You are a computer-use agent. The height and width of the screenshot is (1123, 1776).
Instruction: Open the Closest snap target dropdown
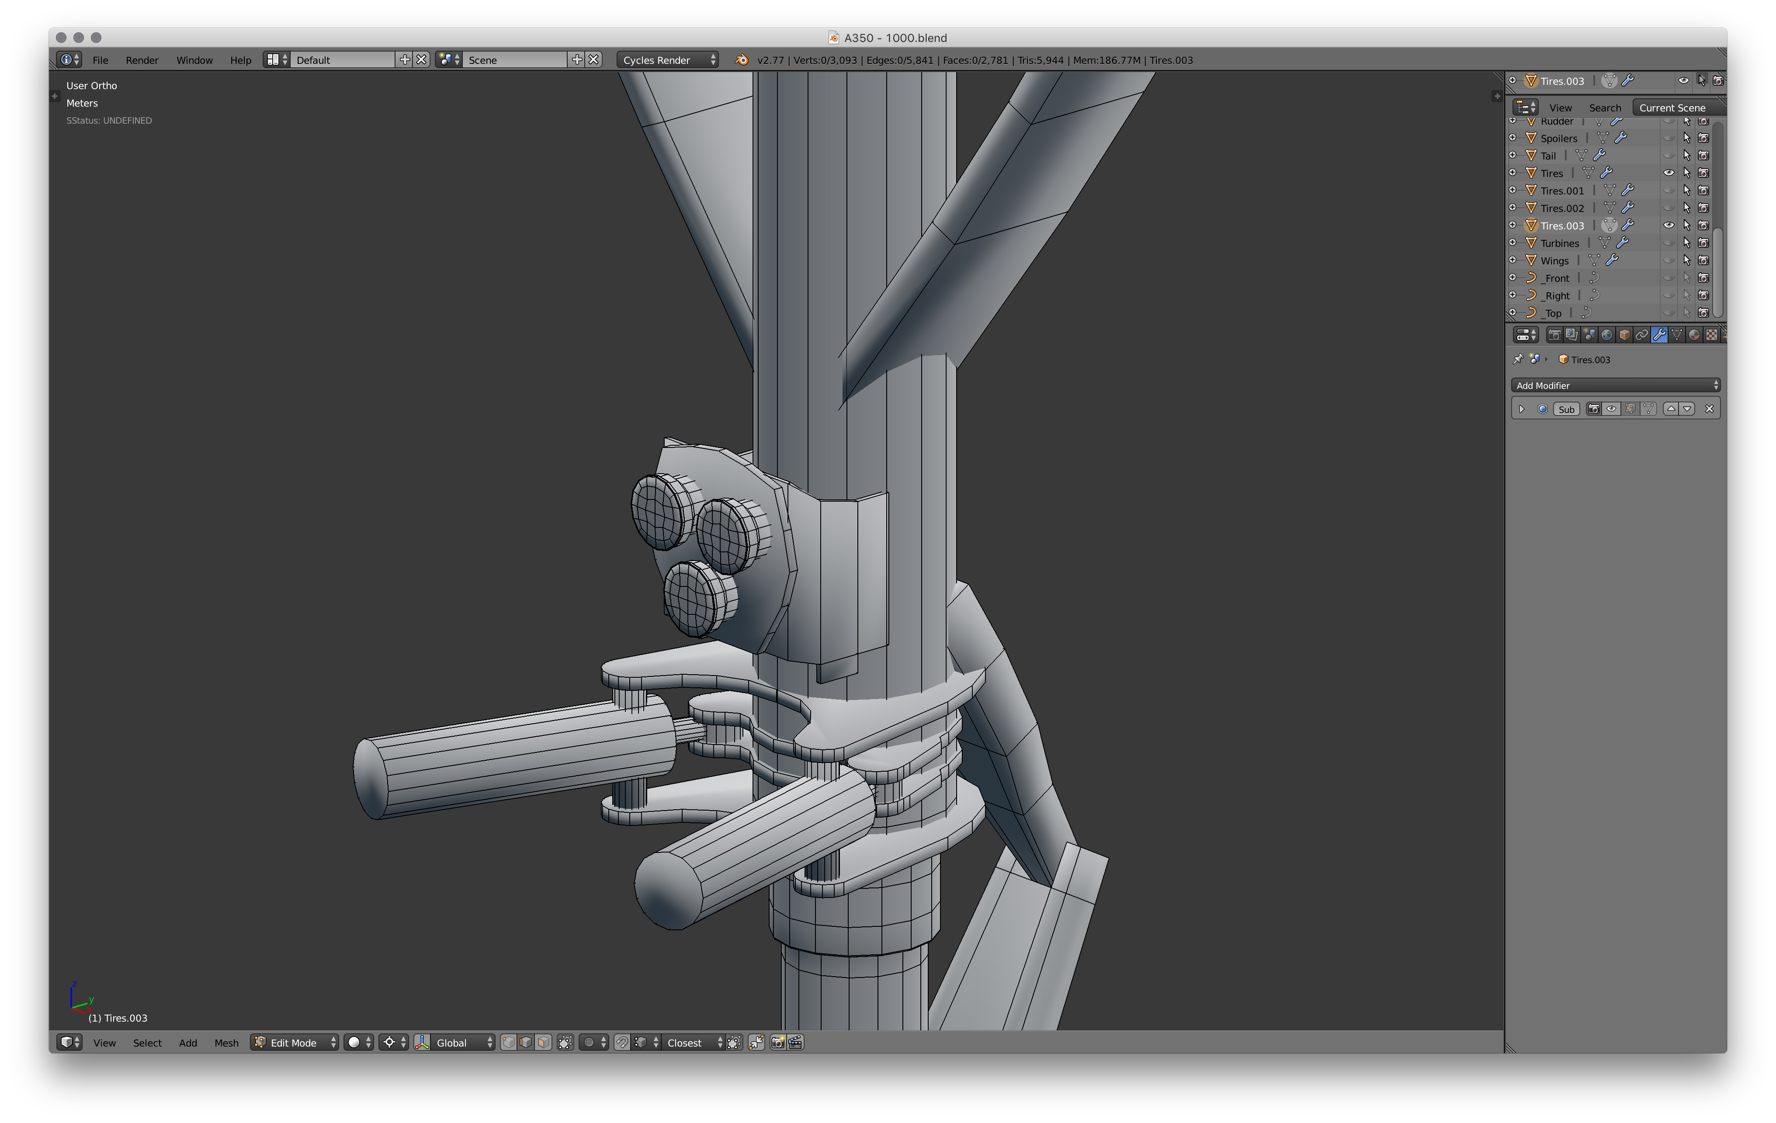[x=693, y=1042]
